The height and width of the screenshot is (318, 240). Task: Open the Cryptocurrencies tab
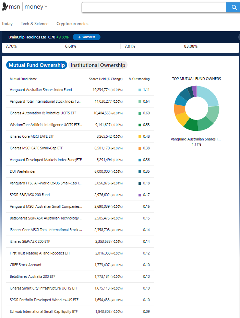(x=72, y=24)
